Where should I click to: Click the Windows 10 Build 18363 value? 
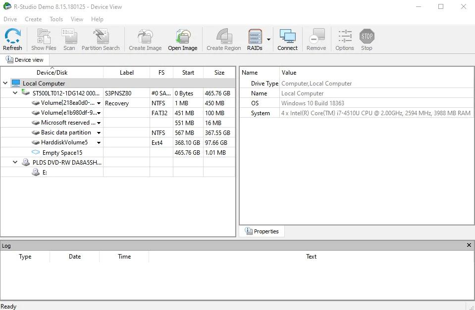coord(313,103)
